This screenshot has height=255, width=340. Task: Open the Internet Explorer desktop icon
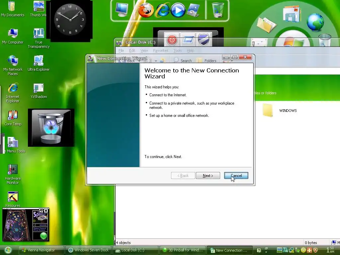click(x=13, y=93)
